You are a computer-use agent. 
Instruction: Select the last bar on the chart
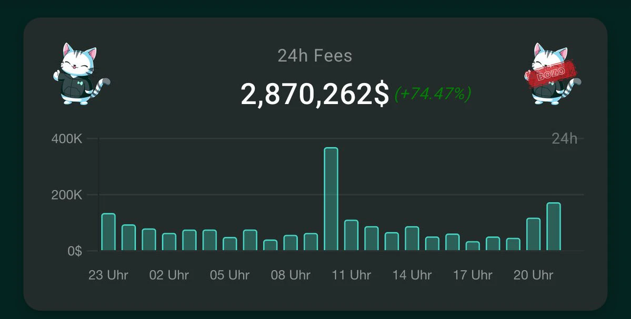pyautogui.click(x=554, y=227)
